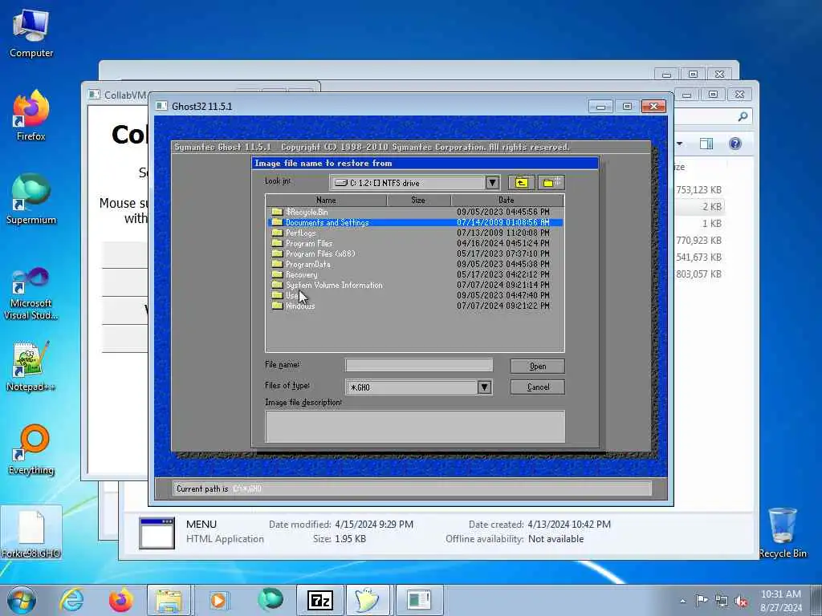Click 803,057 KB in Explorer window

tap(698, 274)
